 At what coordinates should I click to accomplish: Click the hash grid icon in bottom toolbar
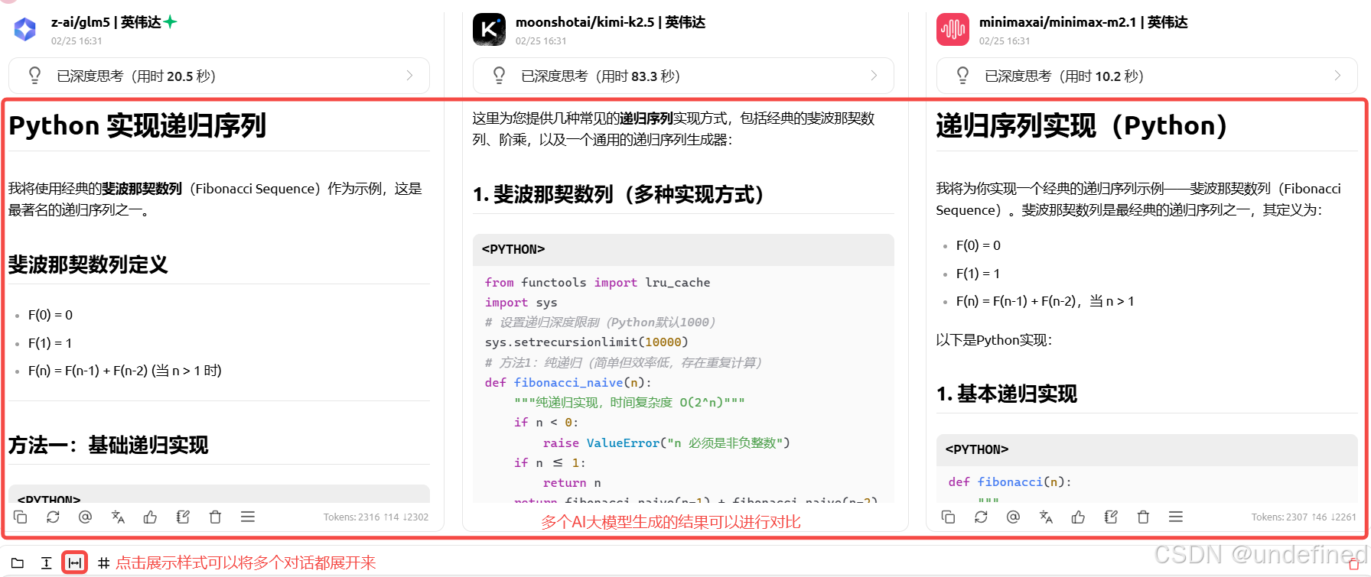pyautogui.click(x=104, y=563)
